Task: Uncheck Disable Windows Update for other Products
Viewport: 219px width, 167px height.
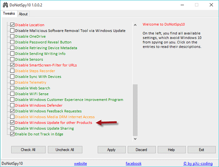Action: coord(12,122)
